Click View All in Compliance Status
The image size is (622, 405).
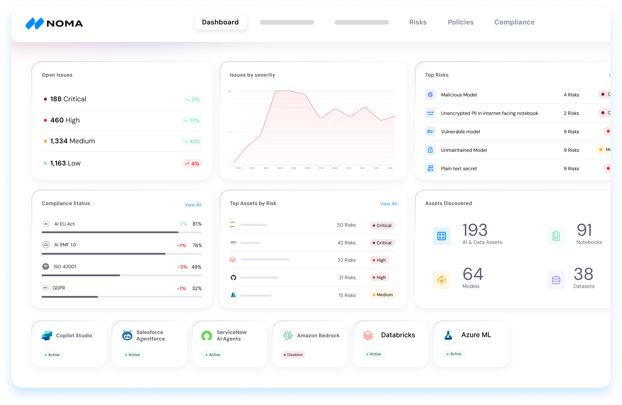(x=193, y=205)
